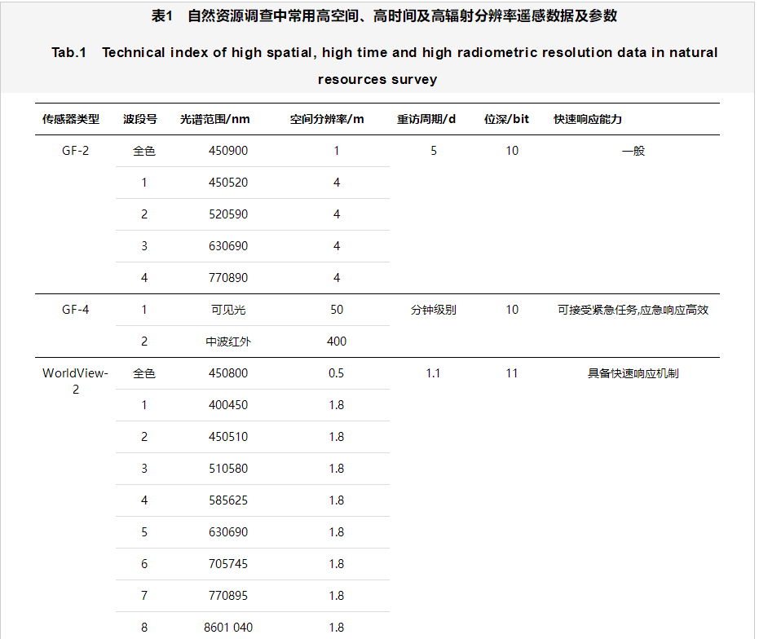Screen dimensions: 759x639
Task: Select the 中波红外 spectral range cell
Action: click(228, 342)
